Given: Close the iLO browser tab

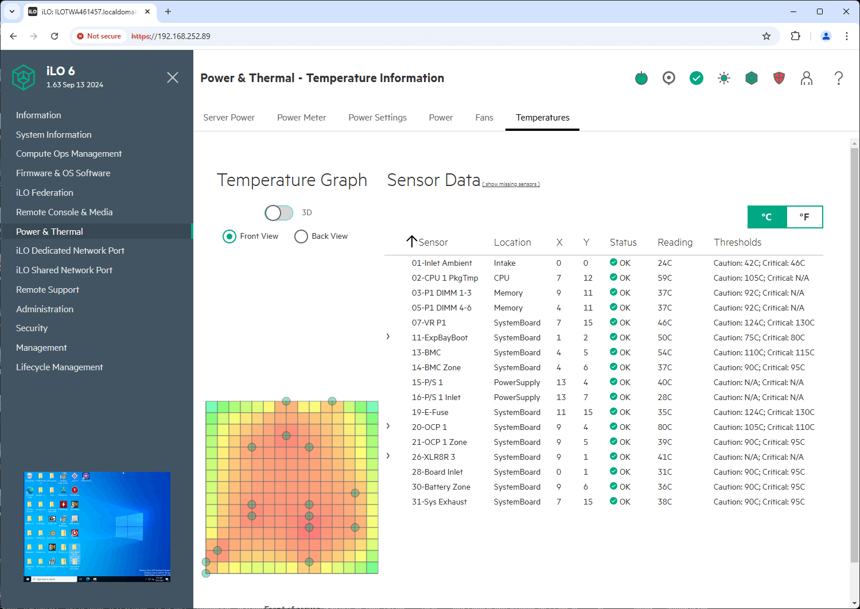Looking at the screenshot, I should (147, 11).
